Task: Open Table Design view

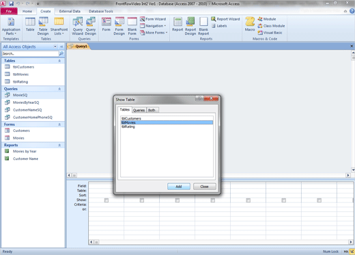Action: pyautogui.click(x=43, y=26)
